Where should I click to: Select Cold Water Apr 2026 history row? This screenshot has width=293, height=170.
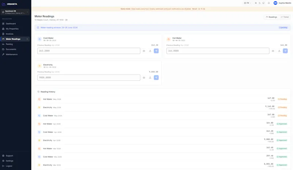[162, 132]
